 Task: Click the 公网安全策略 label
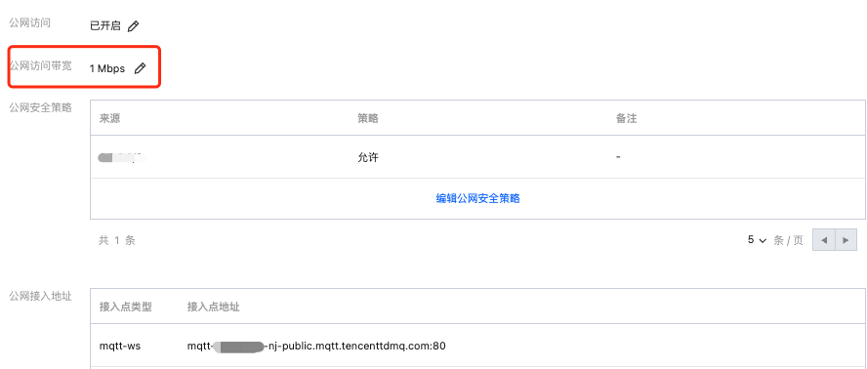point(40,108)
